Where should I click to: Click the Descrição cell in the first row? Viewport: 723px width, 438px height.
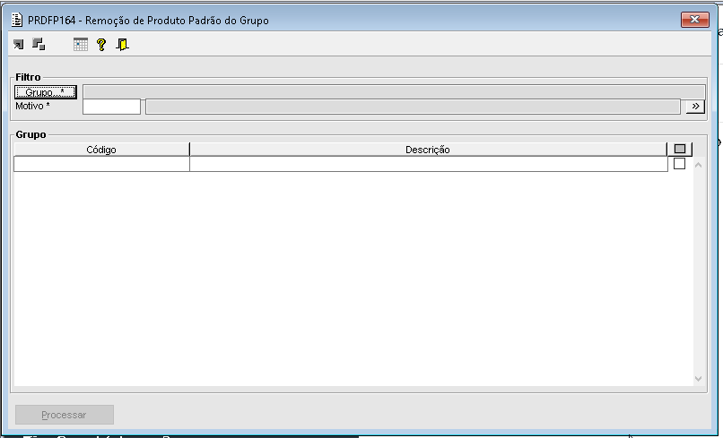(x=429, y=164)
